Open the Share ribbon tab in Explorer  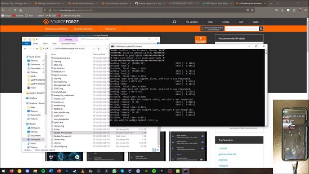pyautogui.click(x=45, y=43)
